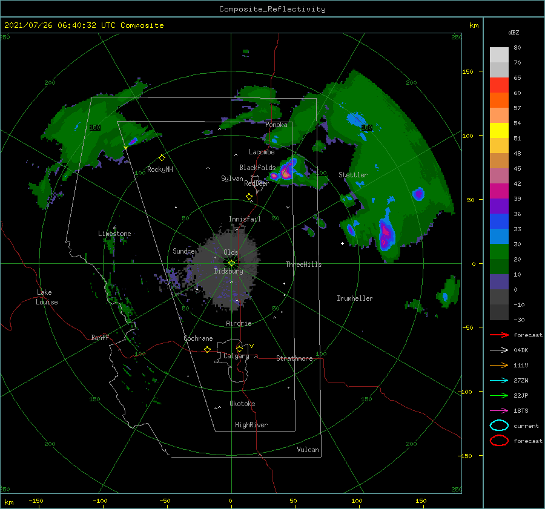
Task: Click the white plus marker west of the Stettler storm
Action: pos(342,243)
